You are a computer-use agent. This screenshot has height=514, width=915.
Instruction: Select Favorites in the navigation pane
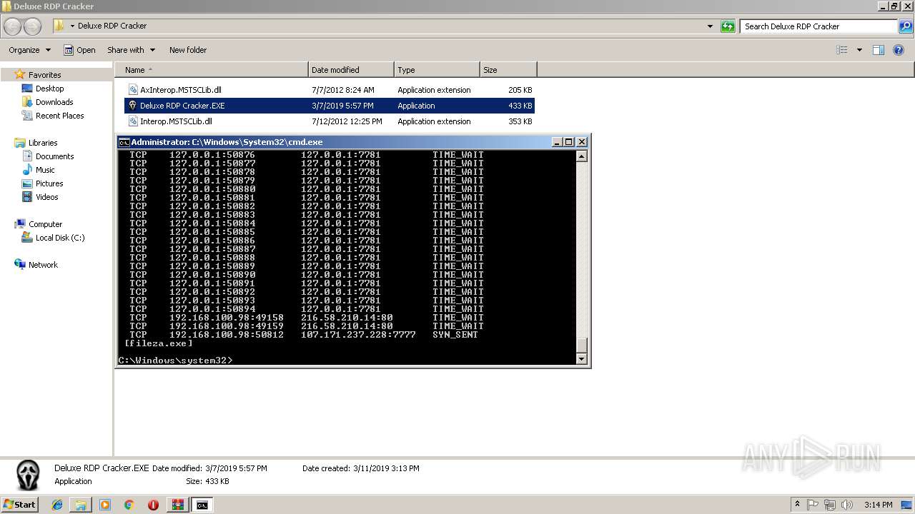[x=44, y=75]
